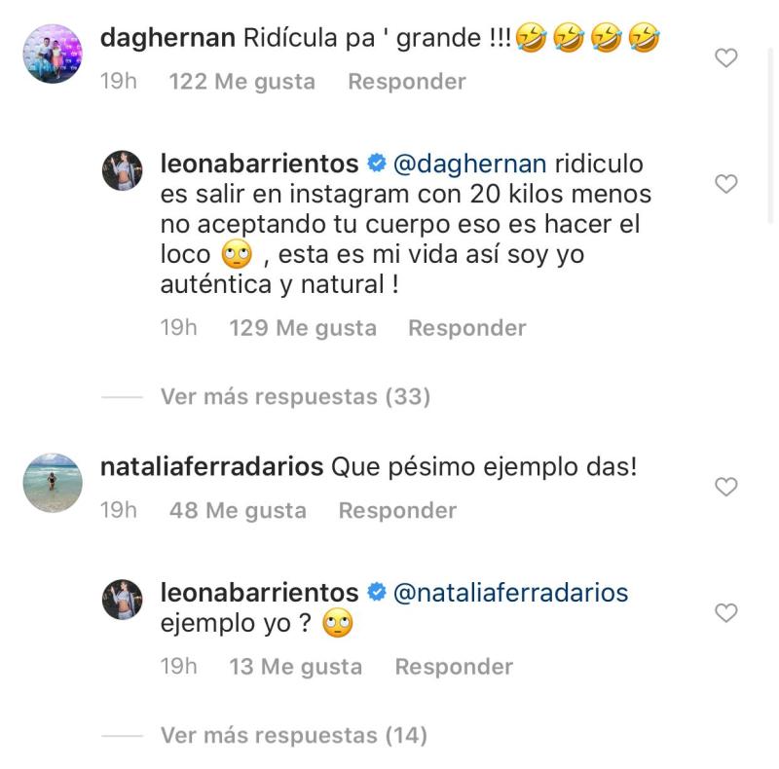Like leonabarrientos's "ejemplo yo ?" reply
Viewport: 779px width, 769px height.
tap(726, 613)
